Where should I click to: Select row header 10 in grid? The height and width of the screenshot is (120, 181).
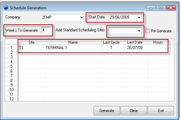(x=11, y=90)
